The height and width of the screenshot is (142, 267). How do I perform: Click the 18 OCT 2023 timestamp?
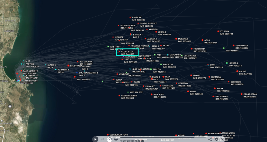132,141
